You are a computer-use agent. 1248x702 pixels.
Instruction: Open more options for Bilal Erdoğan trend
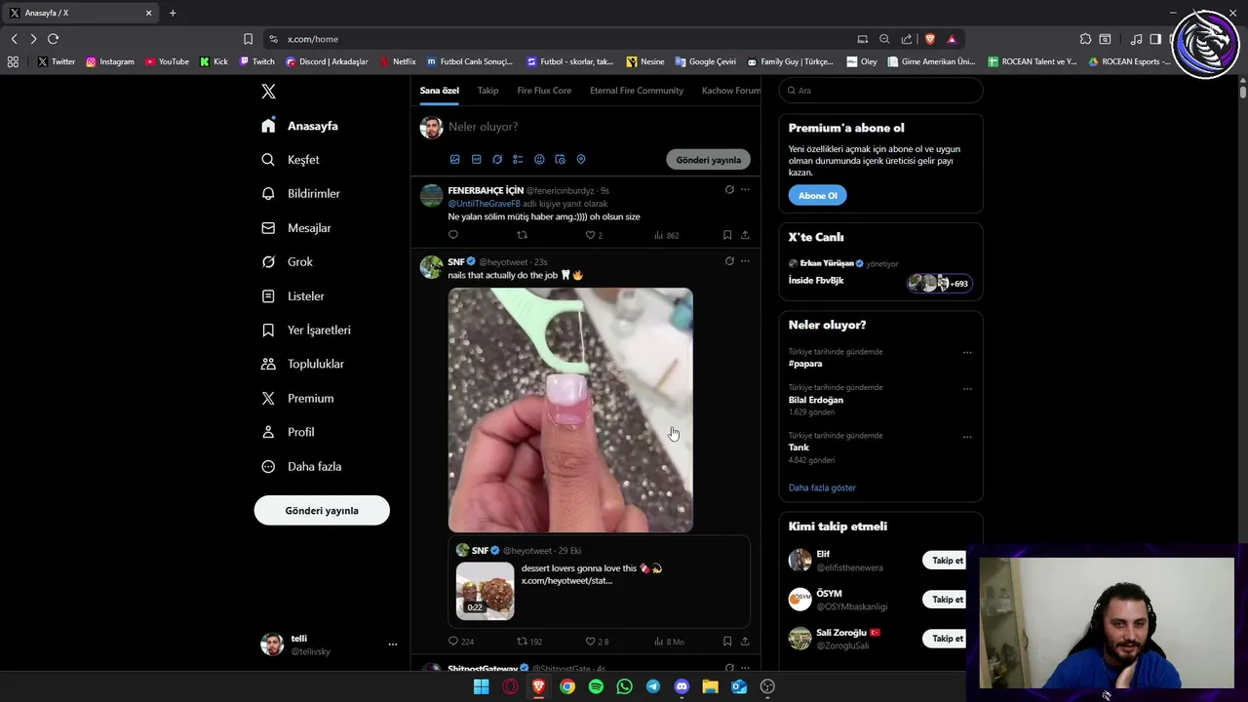[x=967, y=388]
